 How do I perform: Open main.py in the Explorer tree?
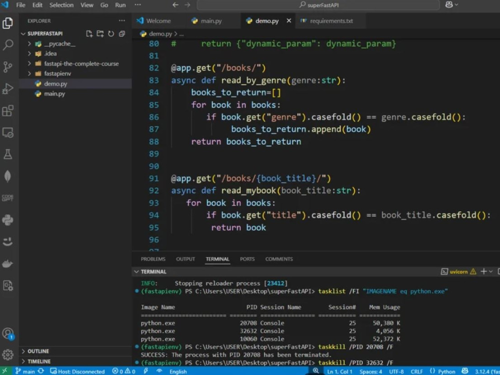(x=75, y=94)
